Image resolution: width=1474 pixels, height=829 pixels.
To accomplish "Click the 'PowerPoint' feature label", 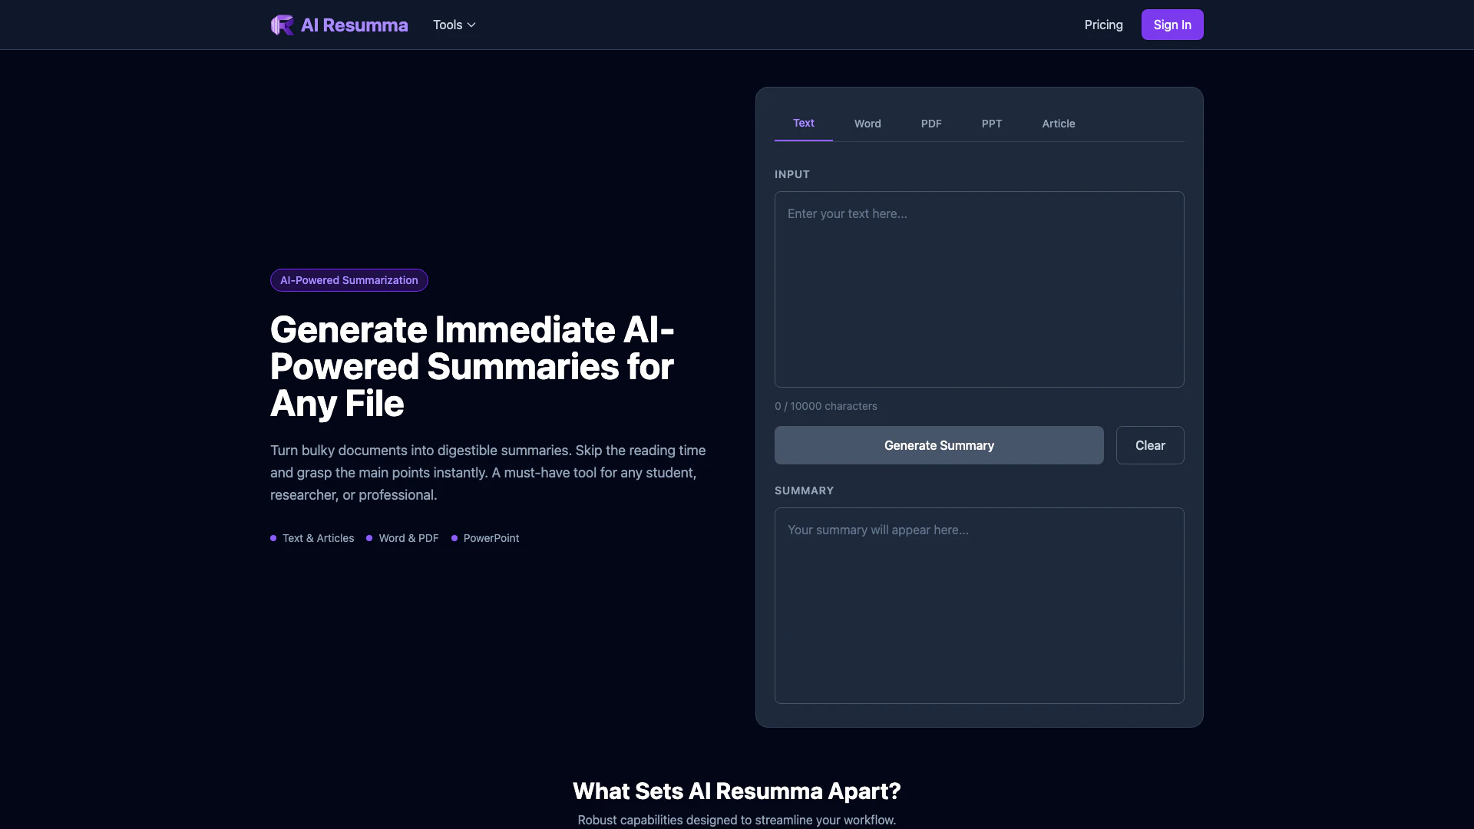I will click(491, 538).
